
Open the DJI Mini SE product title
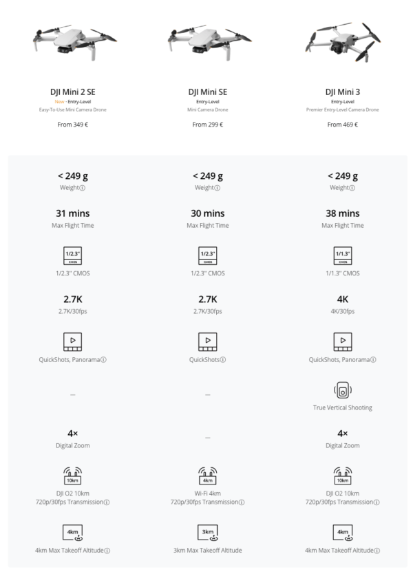pos(207,92)
